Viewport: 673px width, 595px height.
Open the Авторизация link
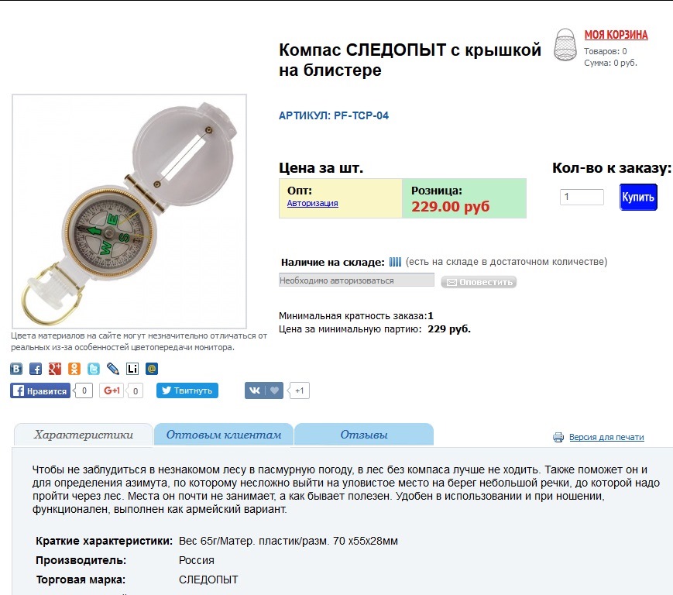point(312,203)
